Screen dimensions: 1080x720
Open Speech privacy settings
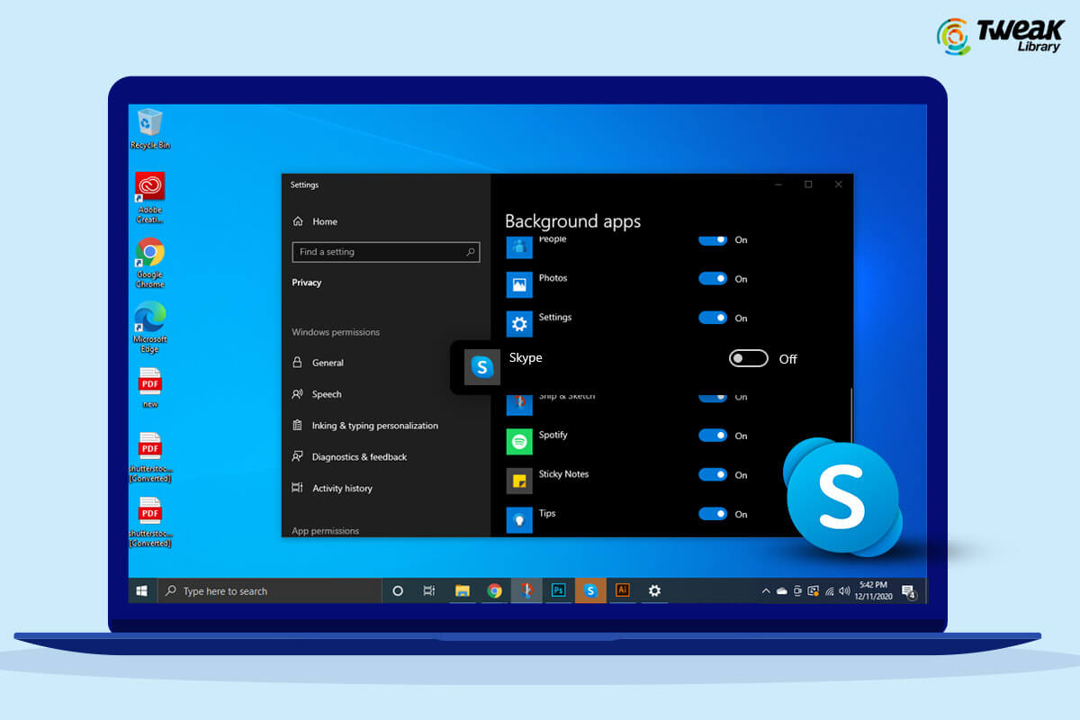tap(329, 394)
